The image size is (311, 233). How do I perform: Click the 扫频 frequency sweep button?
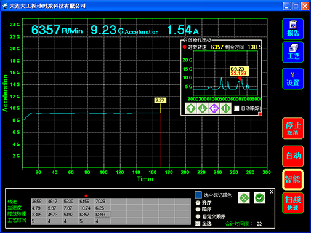pos(293,203)
